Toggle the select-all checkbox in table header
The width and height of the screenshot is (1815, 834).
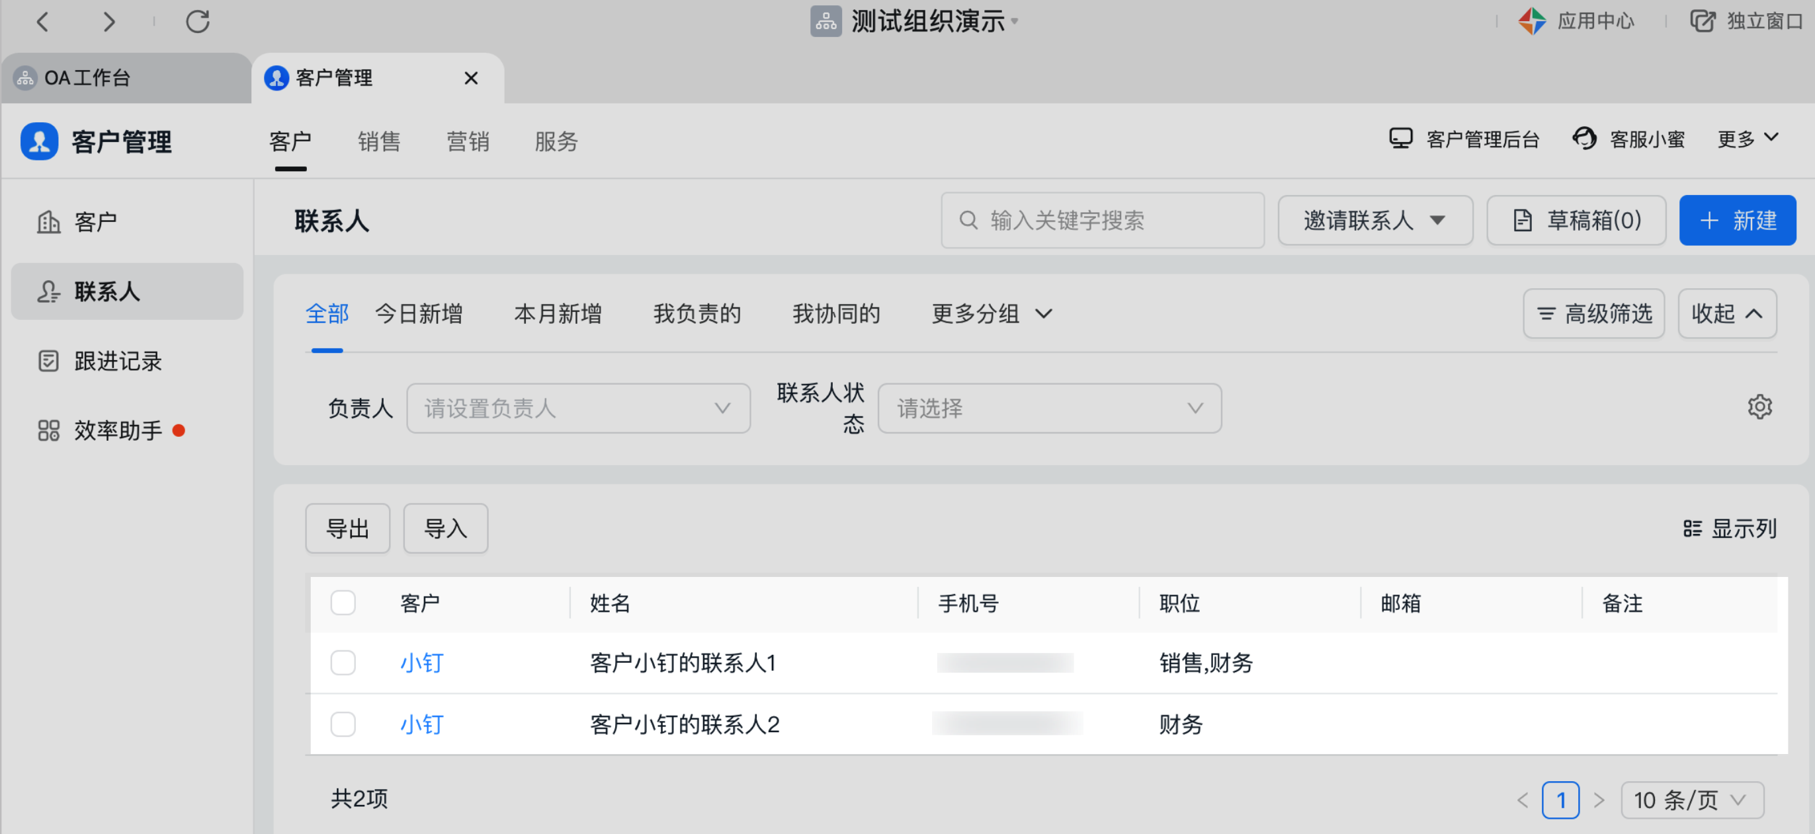[x=343, y=603]
